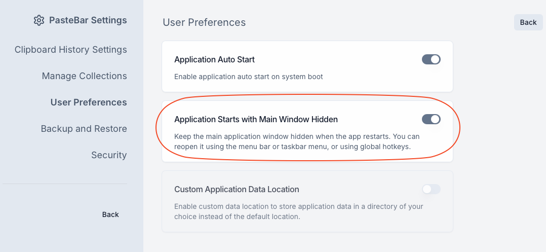Go to Manage Collections settings
This screenshot has width=546, height=252.
84,76
